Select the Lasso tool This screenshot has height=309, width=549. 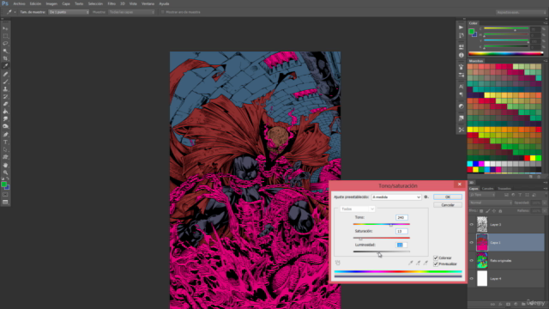tap(5, 44)
